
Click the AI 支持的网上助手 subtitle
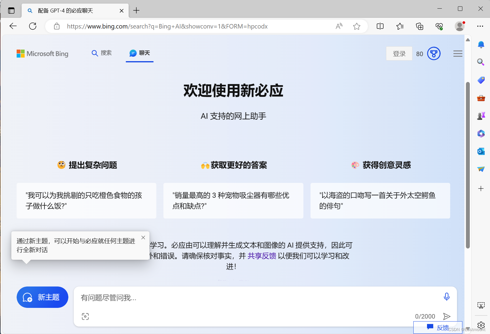point(233,116)
